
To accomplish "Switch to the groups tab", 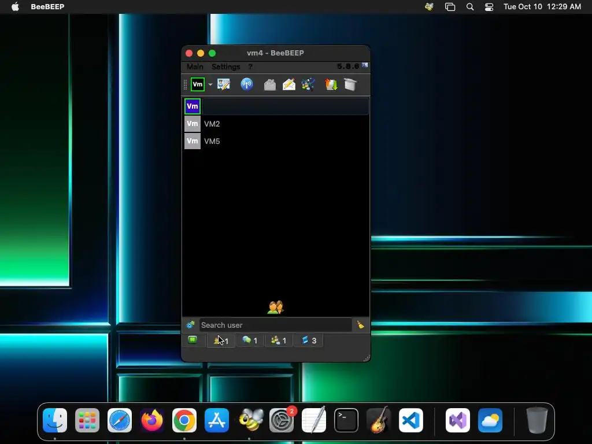I will (279, 341).
